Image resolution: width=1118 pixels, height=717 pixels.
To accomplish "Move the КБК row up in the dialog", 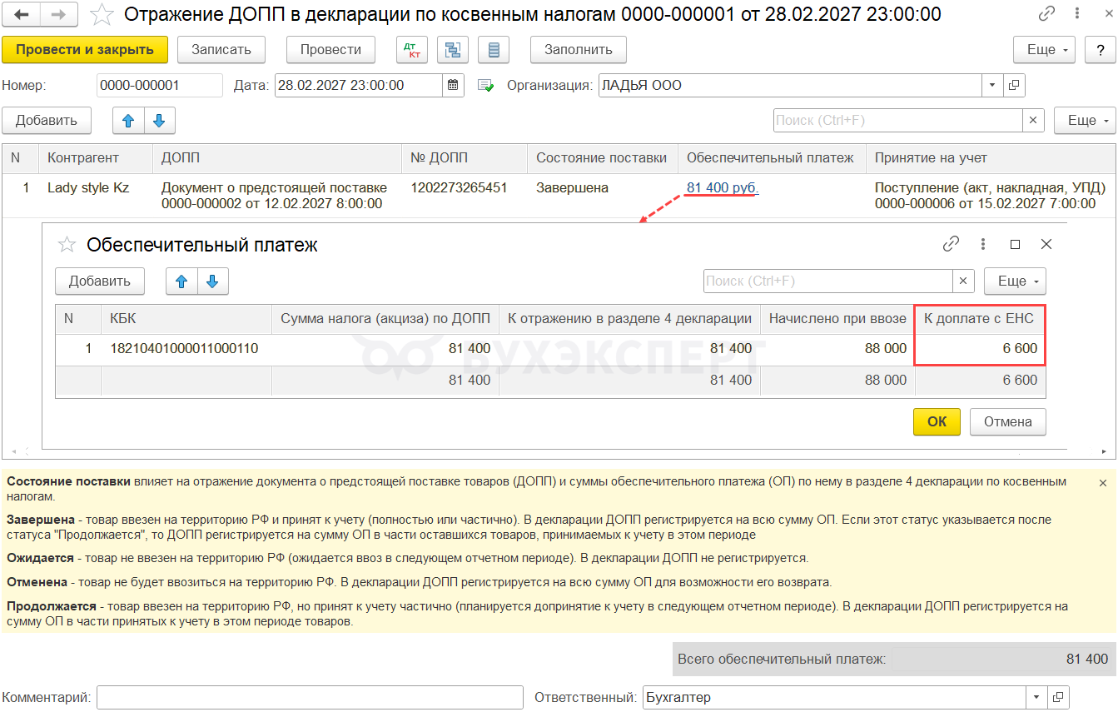I will (x=181, y=281).
